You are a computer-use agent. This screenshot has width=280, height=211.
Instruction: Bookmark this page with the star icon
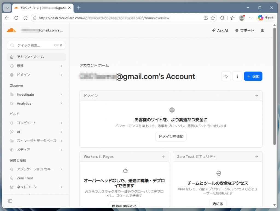point(213,18)
